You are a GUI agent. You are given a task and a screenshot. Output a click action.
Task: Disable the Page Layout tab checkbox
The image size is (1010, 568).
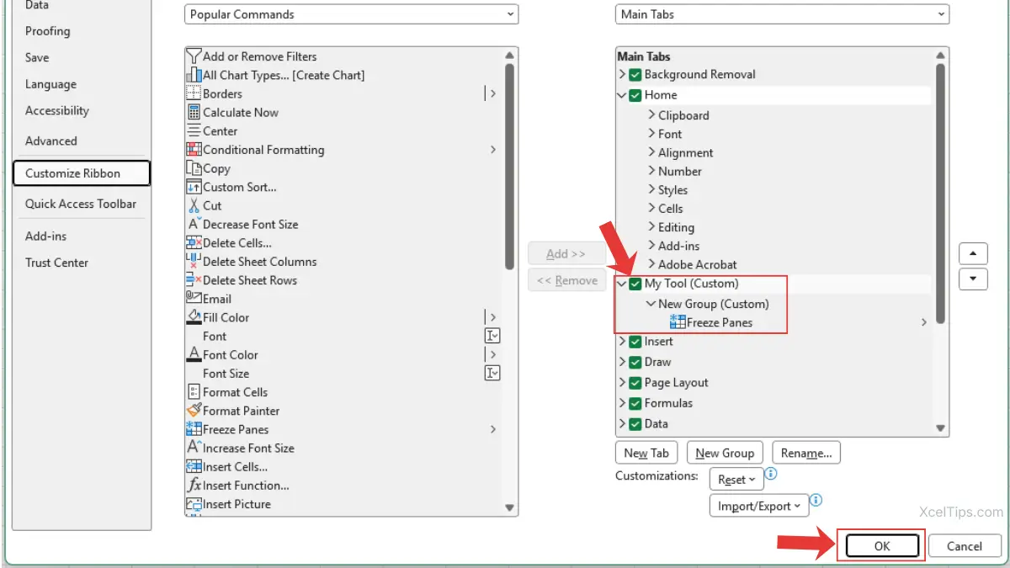[x=635, y=383]
